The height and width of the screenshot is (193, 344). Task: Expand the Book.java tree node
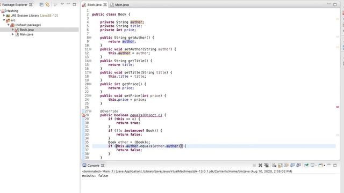(x=13, y=29)
